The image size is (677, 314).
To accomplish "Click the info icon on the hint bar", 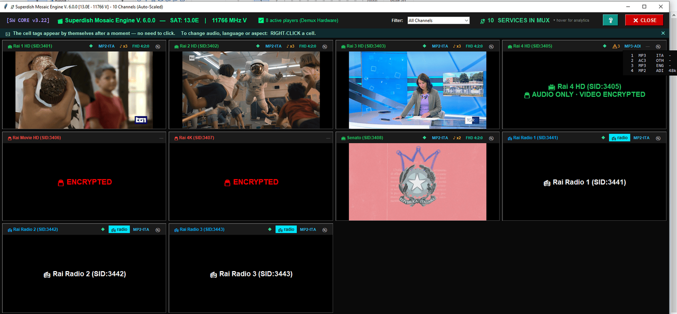I will click(x=8, y=33).
